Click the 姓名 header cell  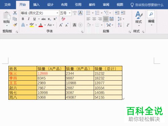coord(23,69)
